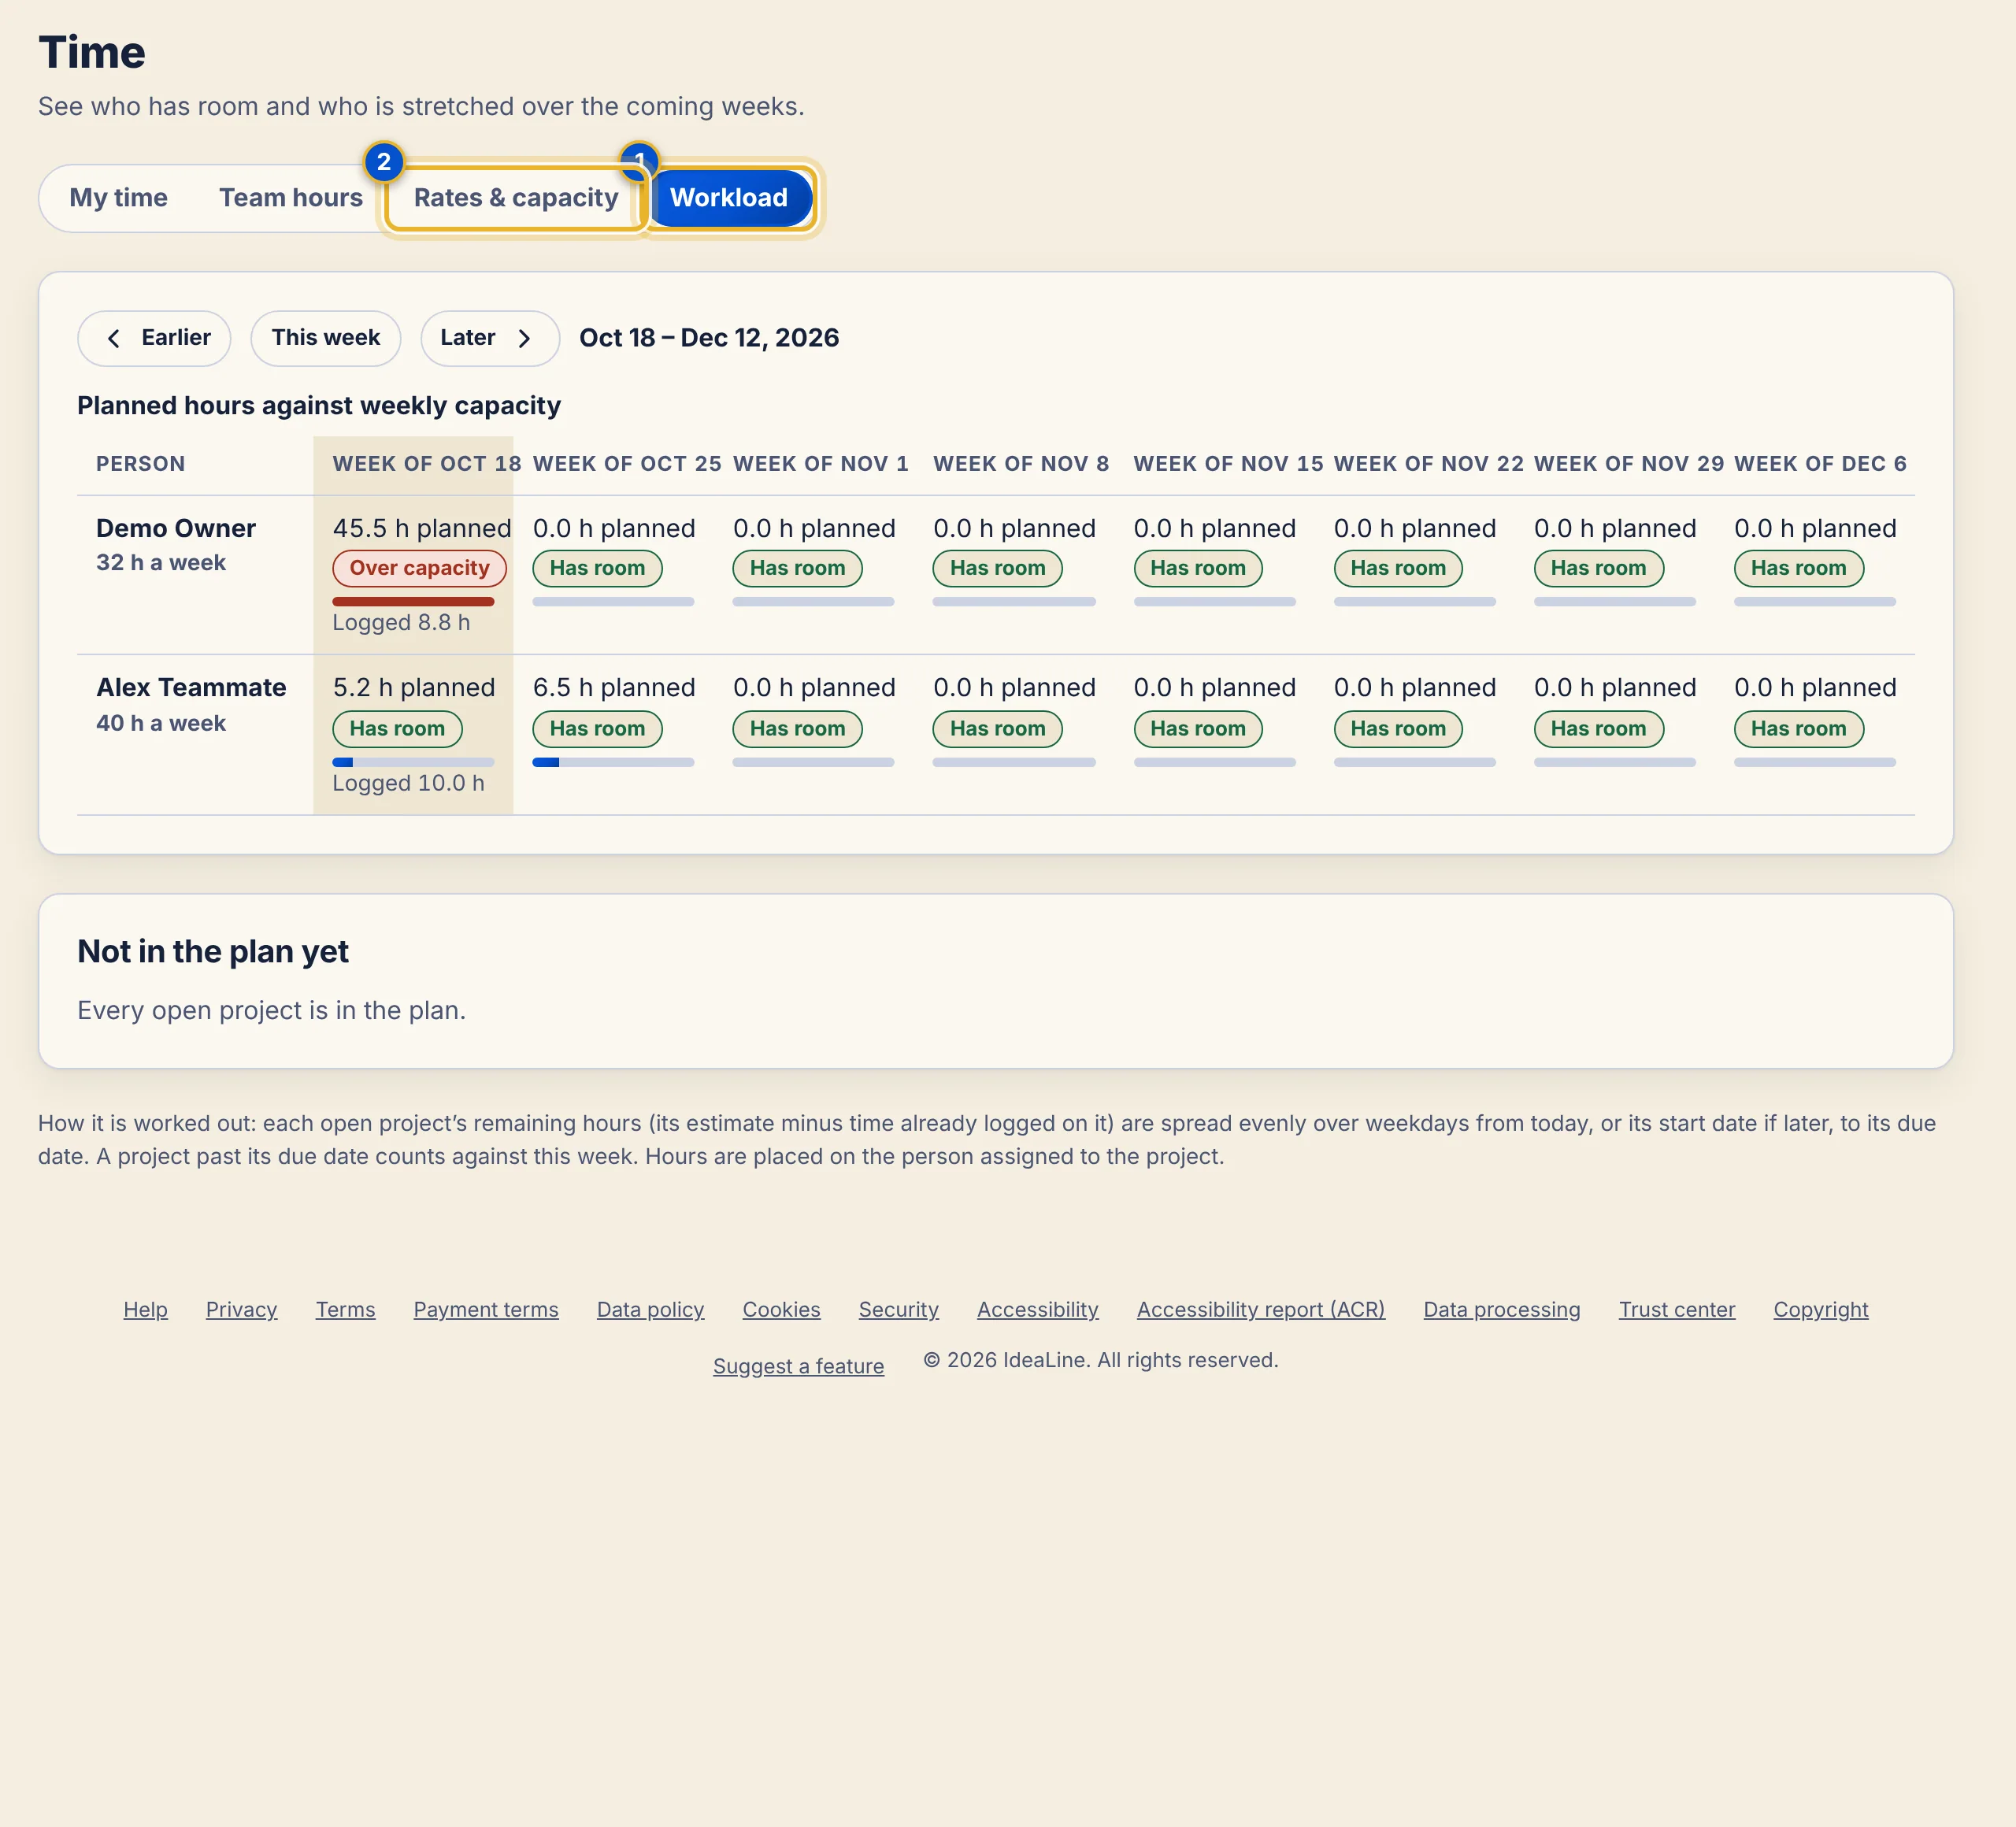Image resolution: width=2016 pixels, height=1827 pixels.
Task: Switch to Team hours tab
Action: (291, 198)
